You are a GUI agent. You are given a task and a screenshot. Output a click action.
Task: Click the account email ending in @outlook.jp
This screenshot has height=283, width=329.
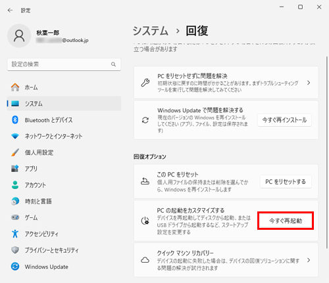coord(62,40)
